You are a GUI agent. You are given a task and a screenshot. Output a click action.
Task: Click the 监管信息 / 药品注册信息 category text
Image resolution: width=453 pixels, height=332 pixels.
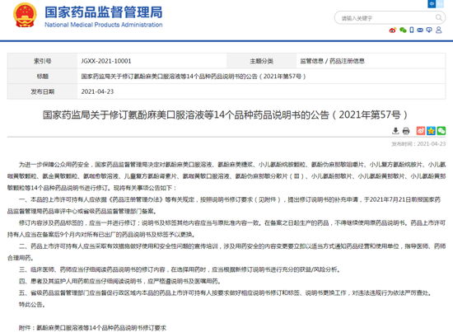click(332, 61)
